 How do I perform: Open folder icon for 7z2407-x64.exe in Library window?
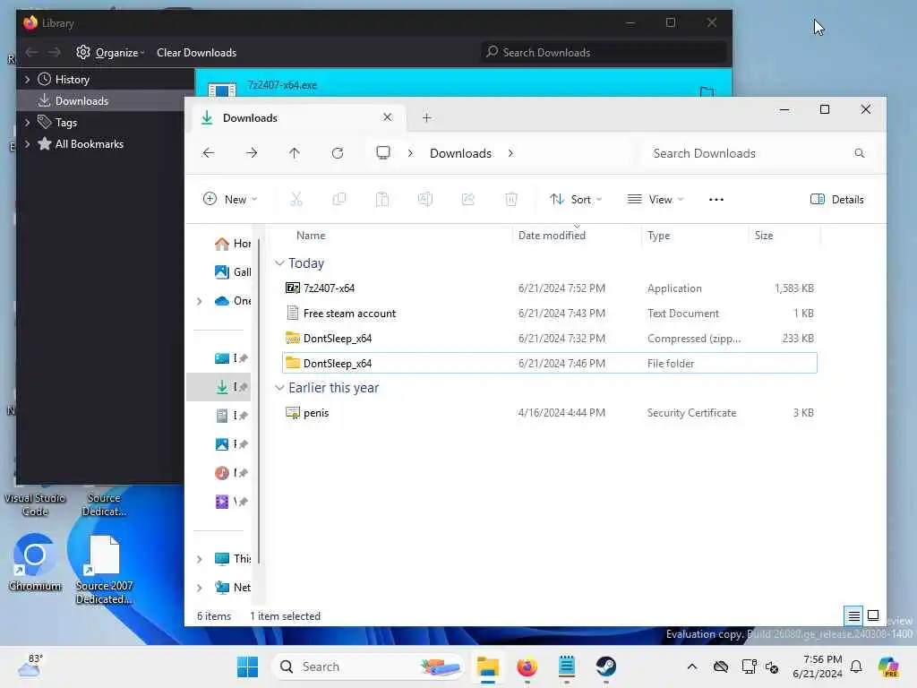pos(707,91)
